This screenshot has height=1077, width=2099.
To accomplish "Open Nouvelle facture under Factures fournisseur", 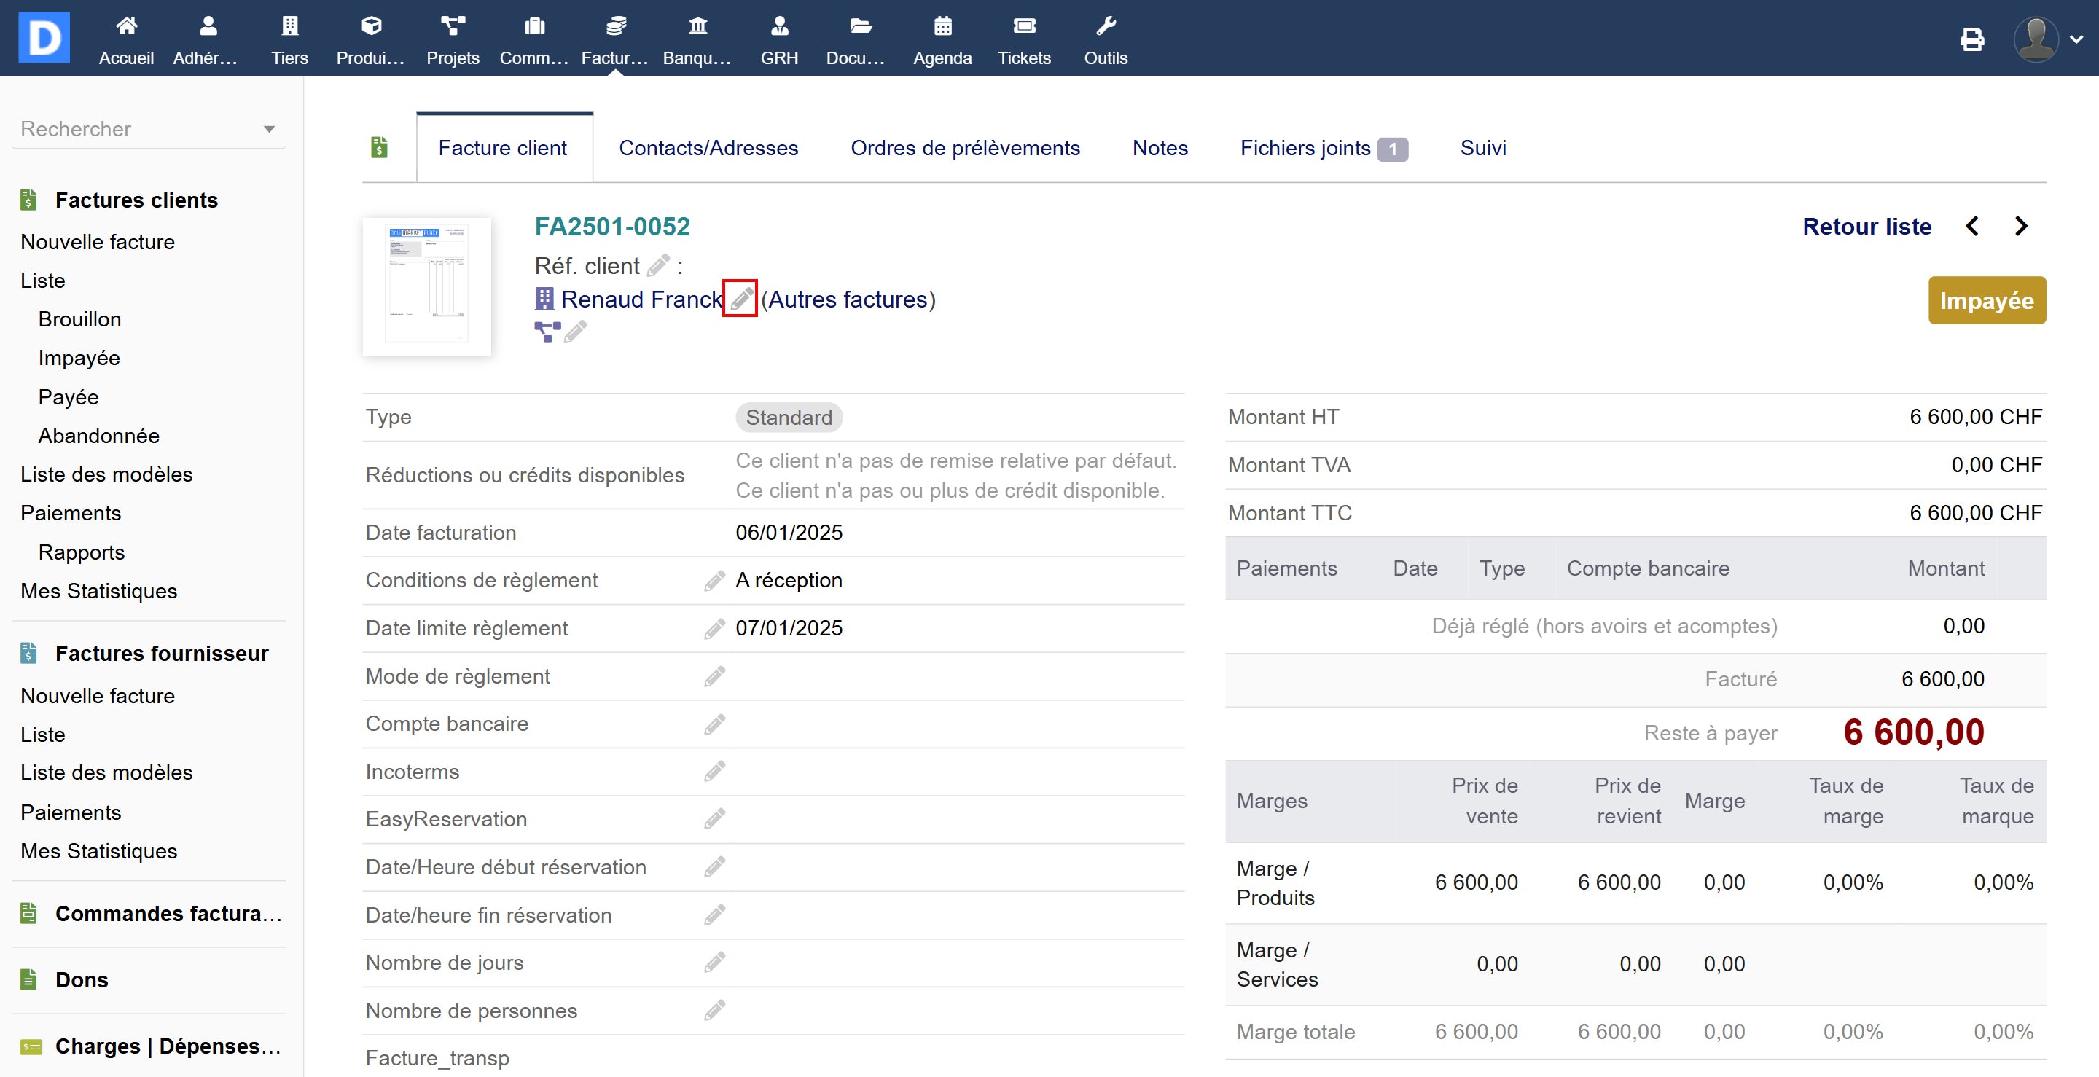I will [98, 696].
